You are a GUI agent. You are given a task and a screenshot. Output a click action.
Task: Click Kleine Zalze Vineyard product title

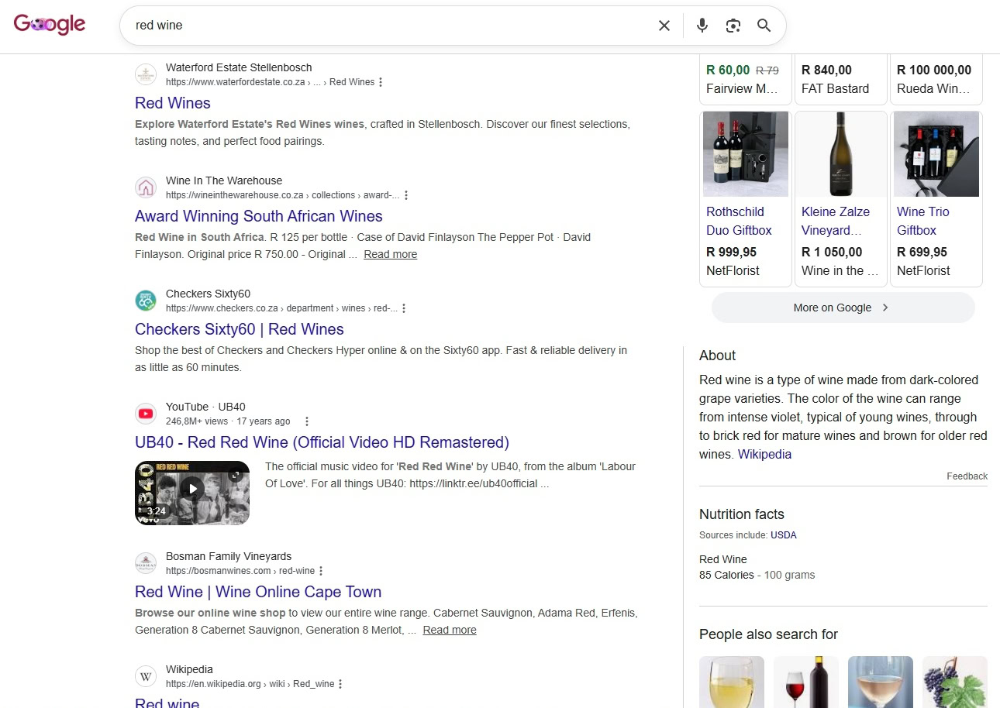836,221
